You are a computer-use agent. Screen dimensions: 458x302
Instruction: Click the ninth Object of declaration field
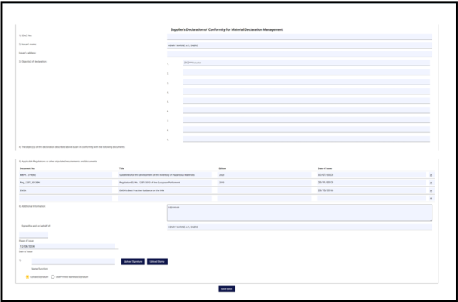point(306,139)
